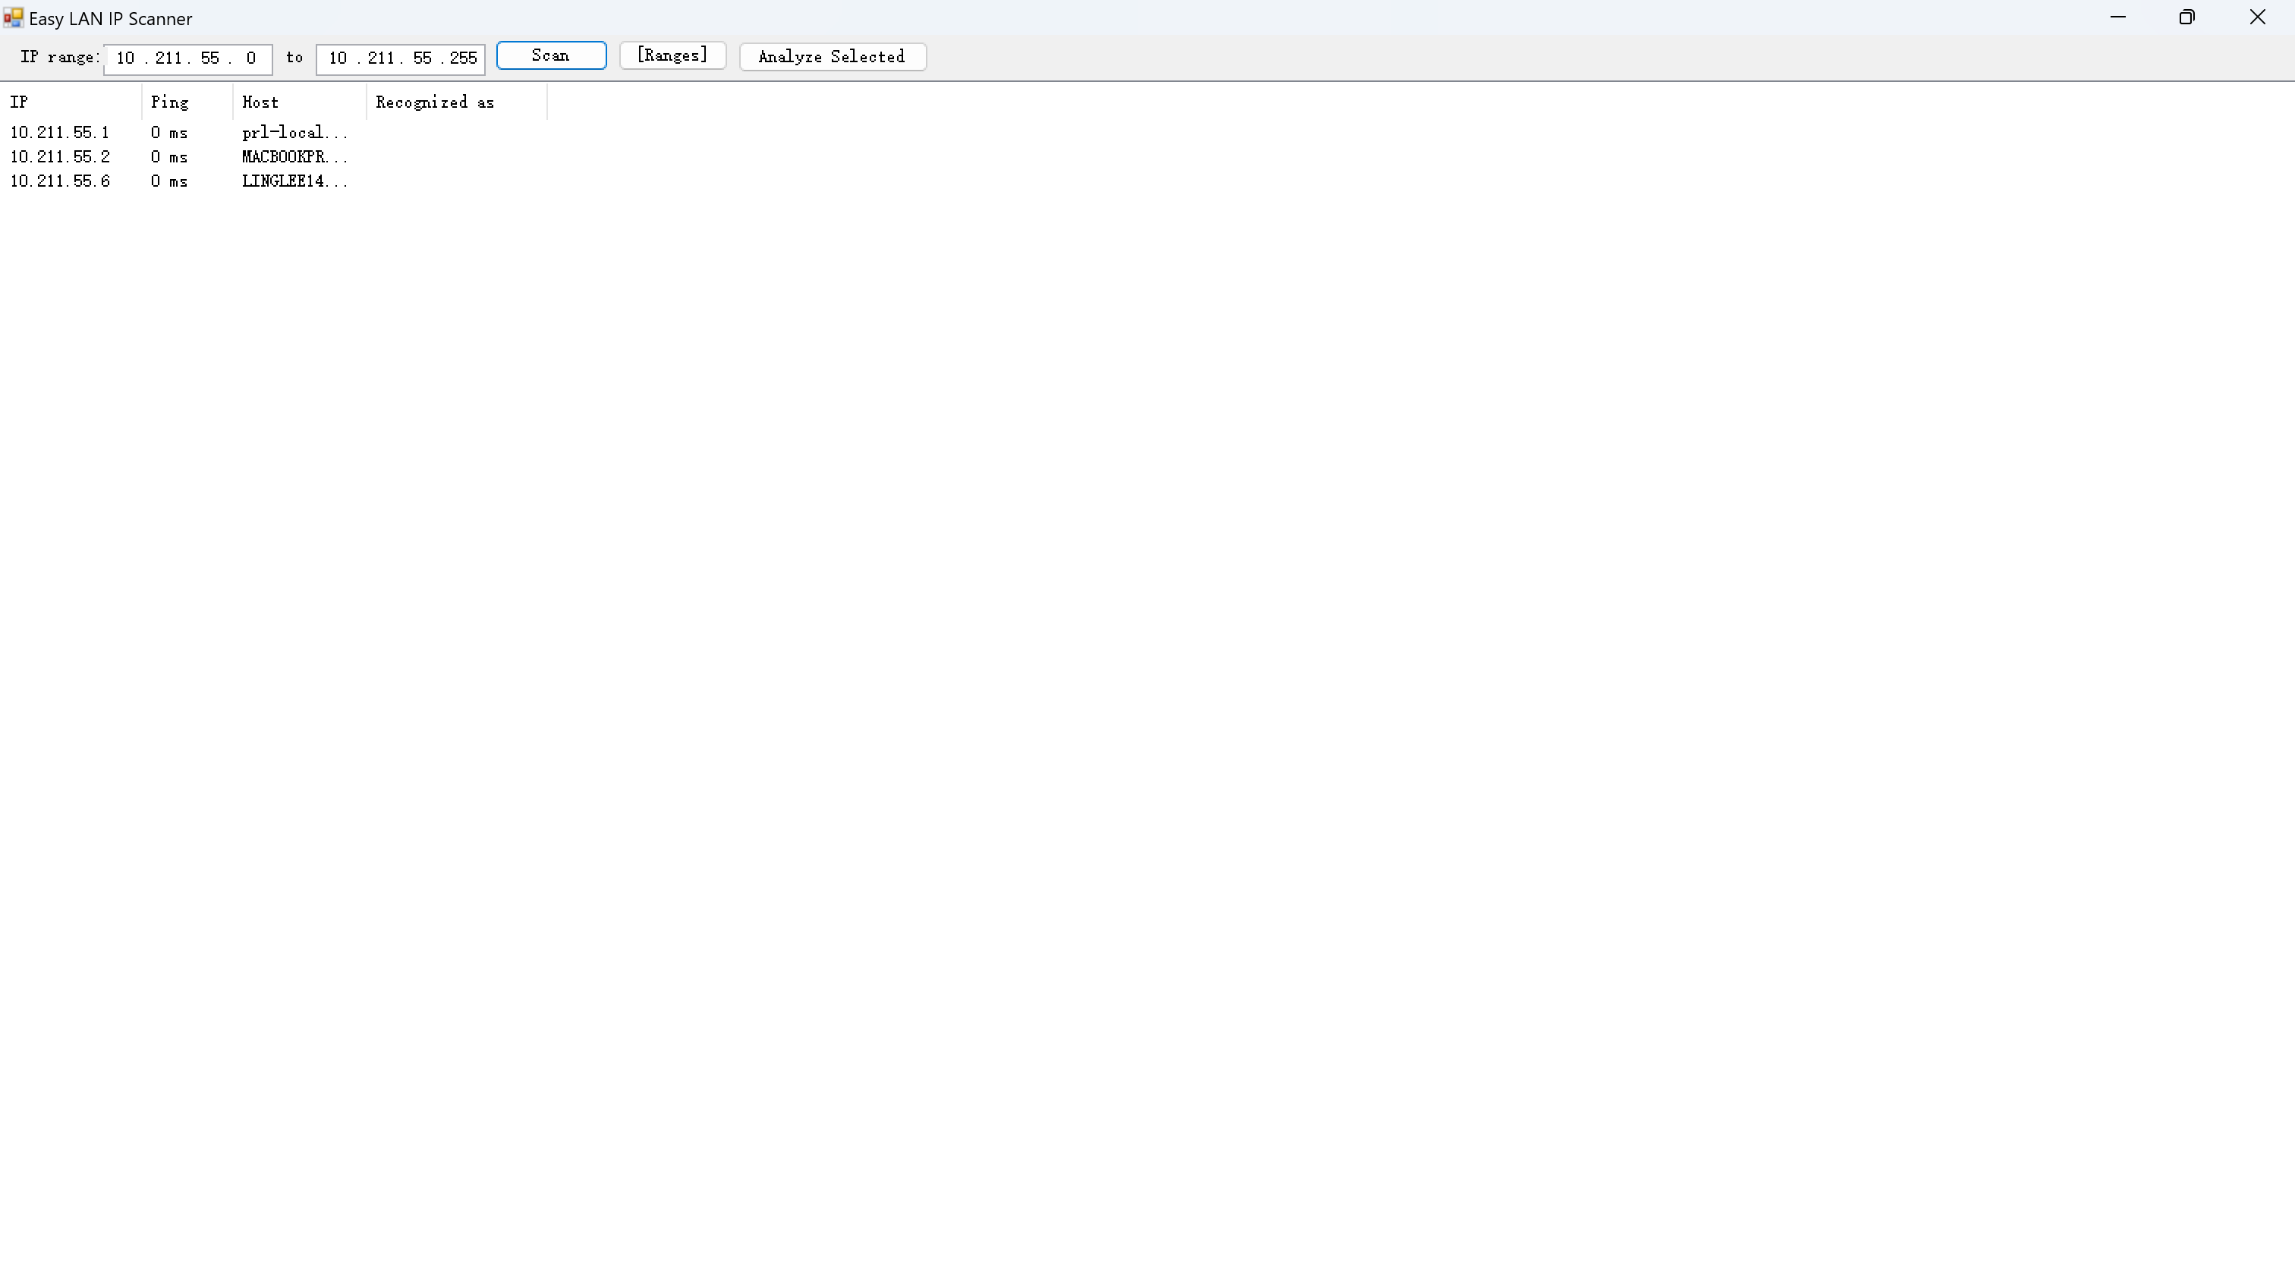The image size is (2295, 1281).
Task: Sort results by the Ping column header
Action: [178, 102]
